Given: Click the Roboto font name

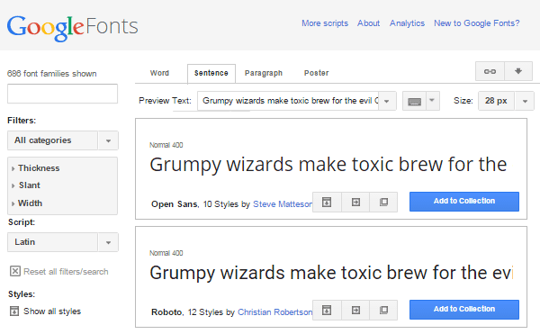Looking at the screenshot, I should coord(167,312).
